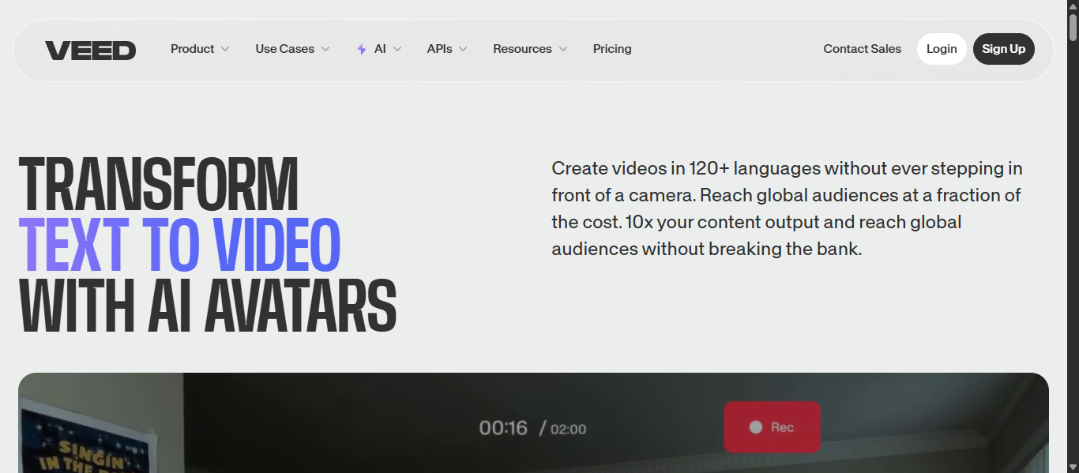The image size is (1079, 473).
Task: Open the AI menu label
Action: [380, 49]
